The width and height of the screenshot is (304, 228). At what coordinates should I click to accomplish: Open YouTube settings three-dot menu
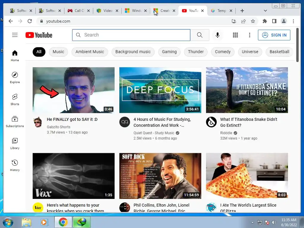coord(249,35)
